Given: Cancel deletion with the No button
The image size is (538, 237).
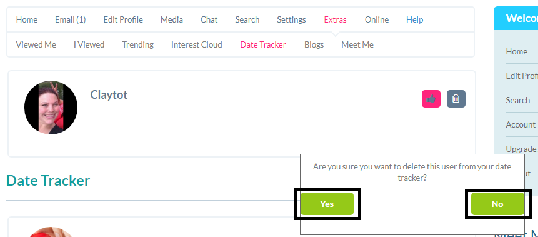Looking at the screenshot, I should 497,204.
